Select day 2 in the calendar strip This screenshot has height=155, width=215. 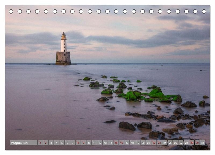click(x=45, y=143)
